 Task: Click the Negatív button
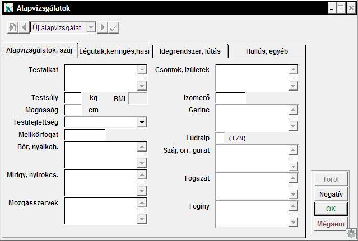click(x=331, y=195)
